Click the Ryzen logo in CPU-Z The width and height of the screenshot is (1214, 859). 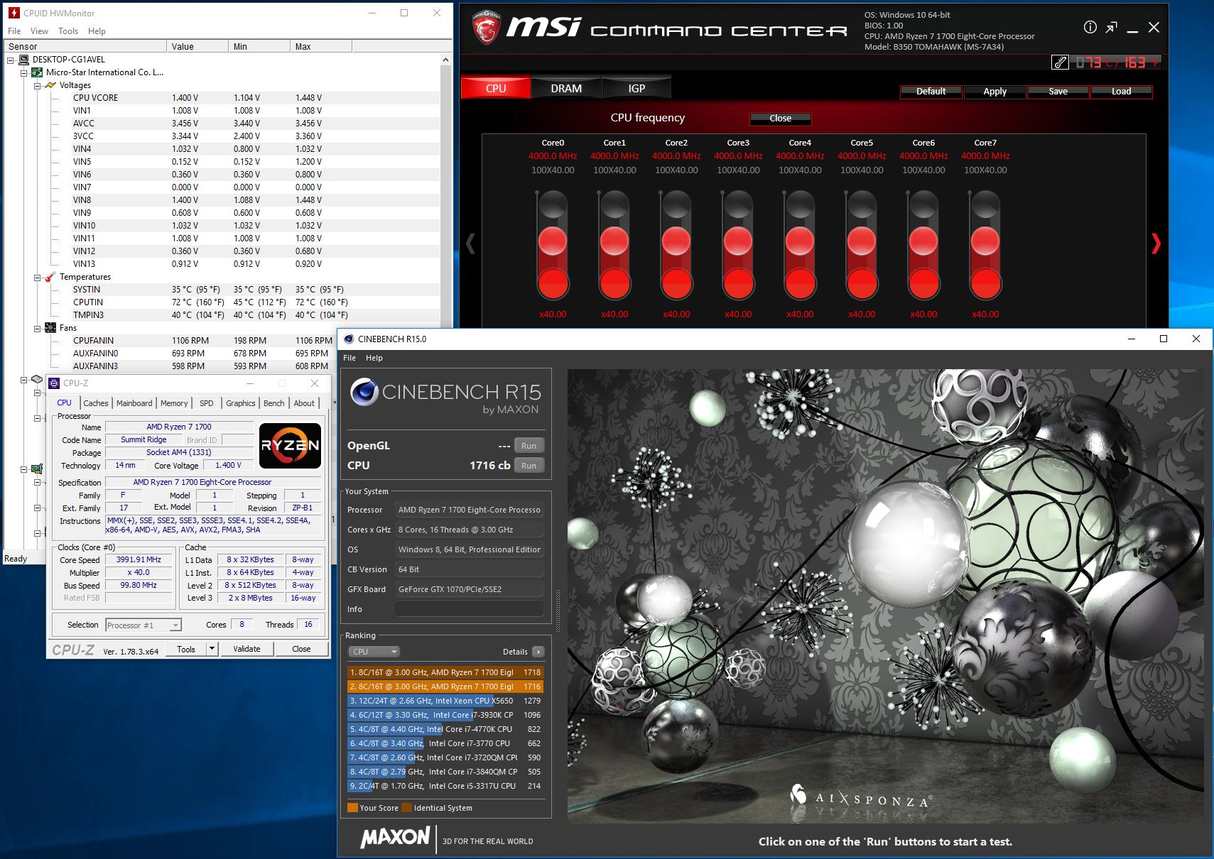(x=290, y=446)
